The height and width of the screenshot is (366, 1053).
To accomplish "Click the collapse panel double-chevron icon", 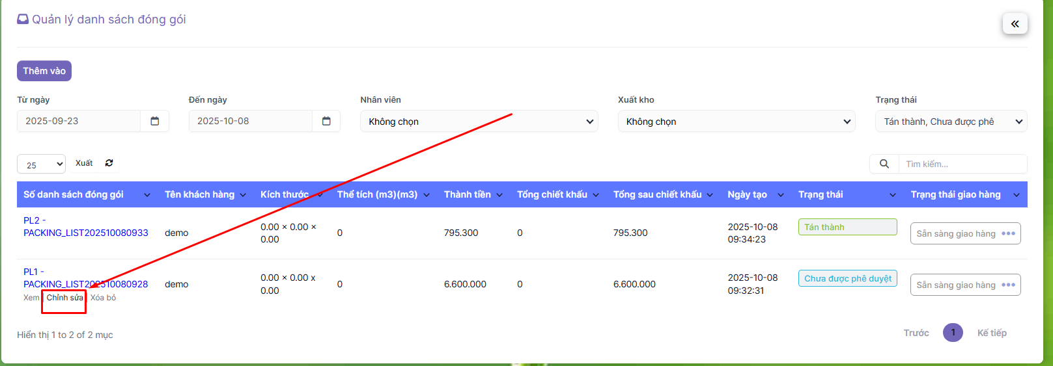I will tap(1015, 24).
